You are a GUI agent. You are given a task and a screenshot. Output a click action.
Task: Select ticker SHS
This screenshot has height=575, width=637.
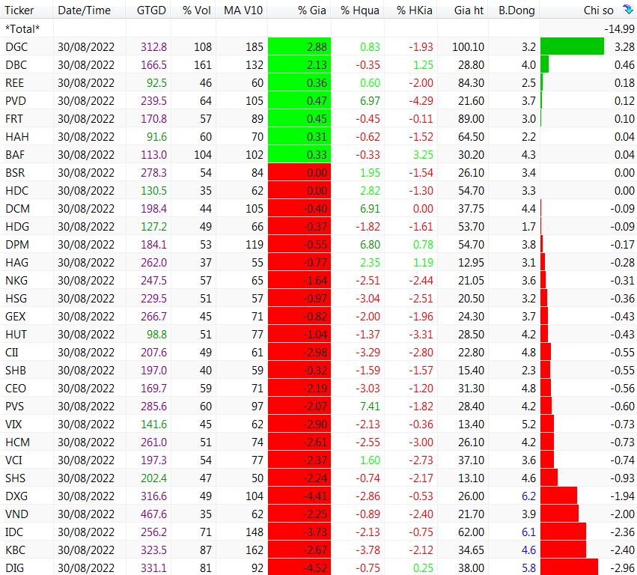pos(15,478)
